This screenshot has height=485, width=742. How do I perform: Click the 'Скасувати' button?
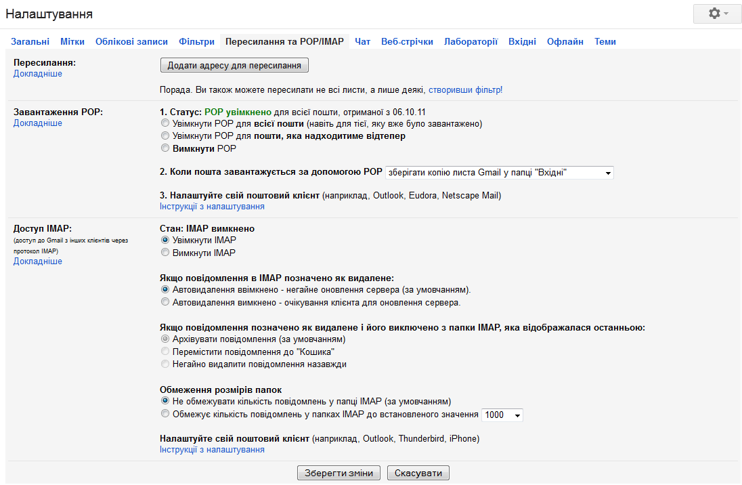(x=418, y=473)
